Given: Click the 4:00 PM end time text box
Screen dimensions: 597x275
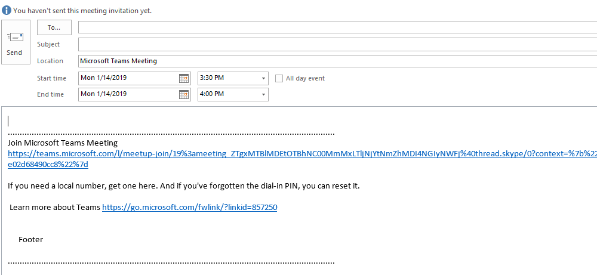Looking at the screenshot, I should click(x=228, y=94).
